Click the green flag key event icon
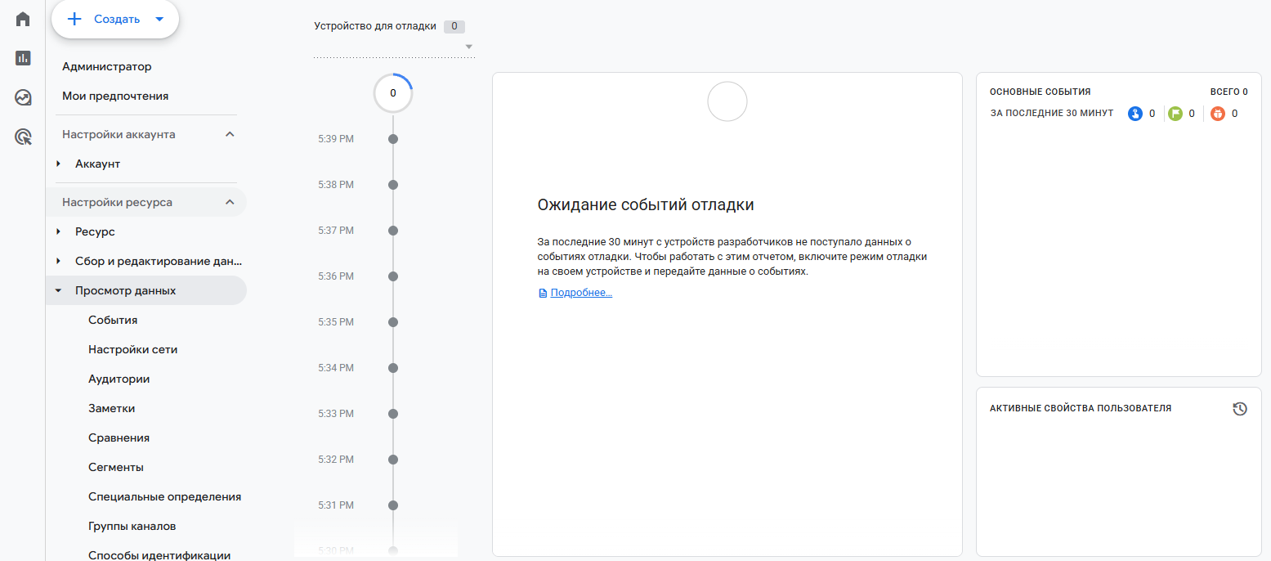Image resolution: width=1271 pixels, height=561 pixels. (1175, 114)
